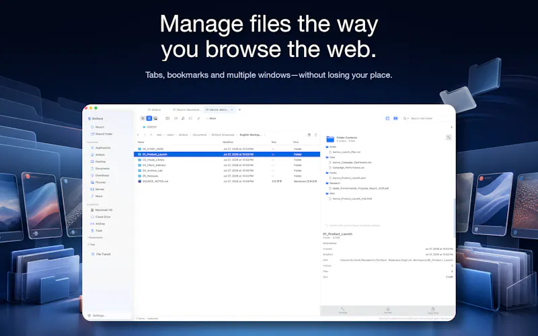Open Pictures in the sidebar

[x=98, y=182]
